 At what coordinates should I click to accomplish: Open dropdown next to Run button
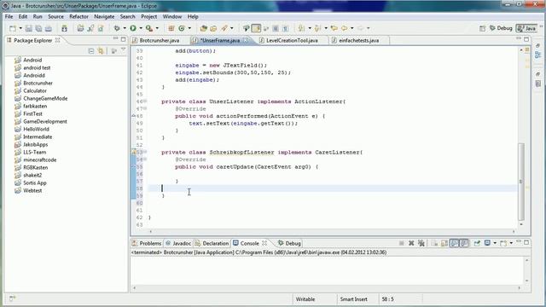pos(141,28)
